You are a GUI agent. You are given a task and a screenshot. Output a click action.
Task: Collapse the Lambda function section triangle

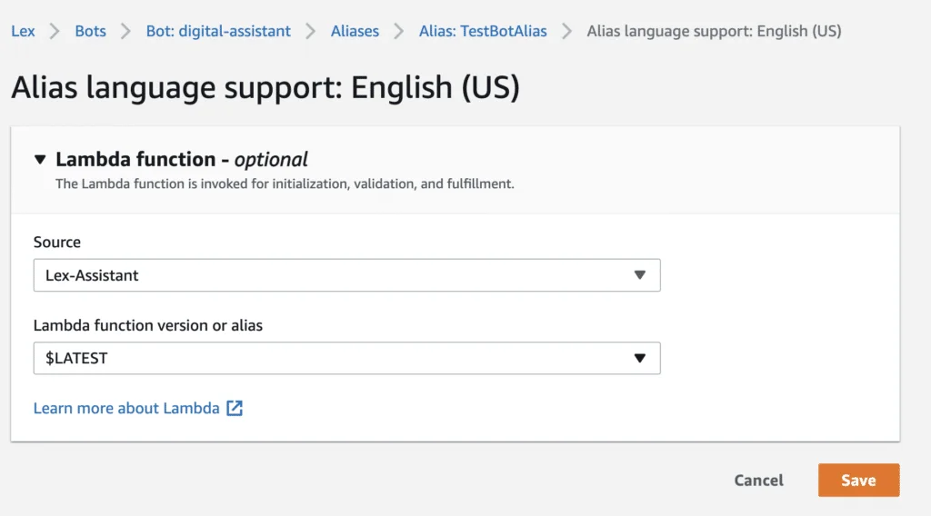[x=40, y=159]
